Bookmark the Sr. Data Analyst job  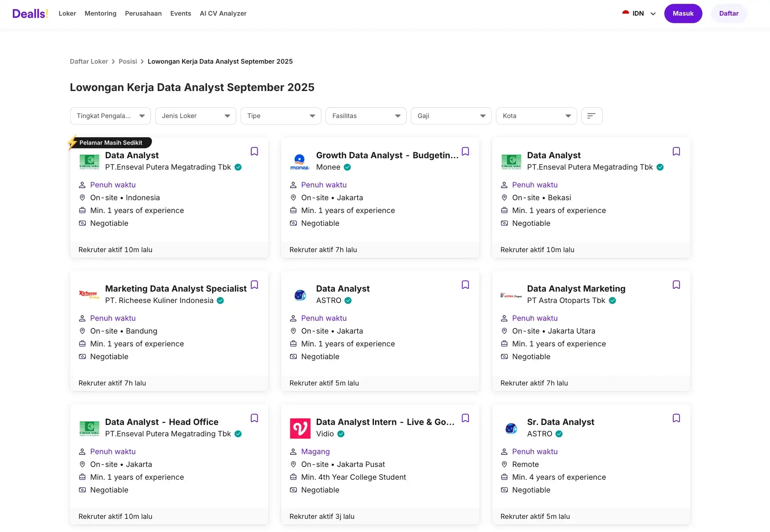pyautogui.click(x=676, y=418)
